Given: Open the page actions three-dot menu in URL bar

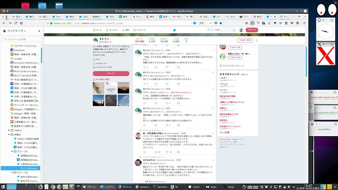Looking at the screenshot, I should tap(211, 23).
